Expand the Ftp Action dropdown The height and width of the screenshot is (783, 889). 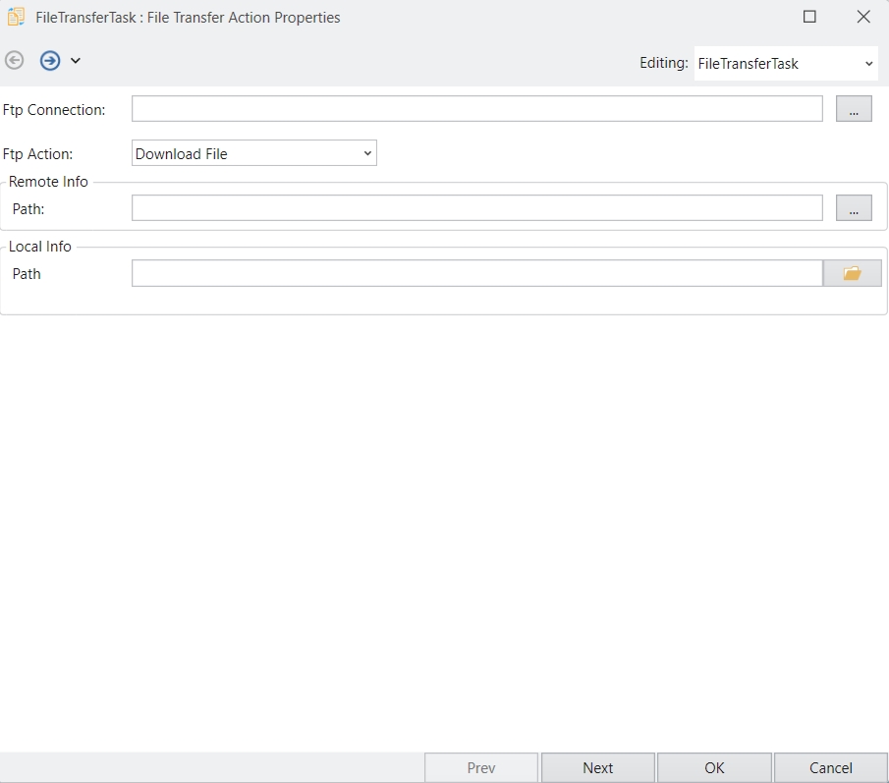point(254,153)
